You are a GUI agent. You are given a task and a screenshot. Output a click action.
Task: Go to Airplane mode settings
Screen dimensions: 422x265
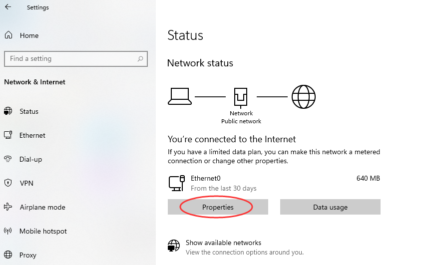42,207
